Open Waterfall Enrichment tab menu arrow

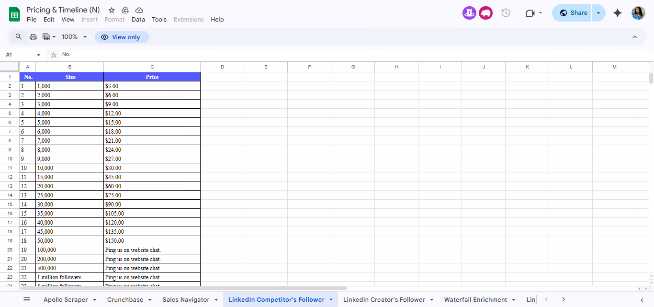point(513,300)
